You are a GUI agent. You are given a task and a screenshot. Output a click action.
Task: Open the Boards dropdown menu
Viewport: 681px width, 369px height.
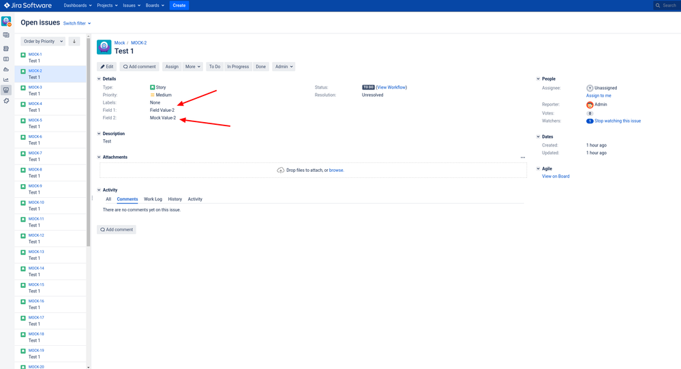[x=155, y=5]
